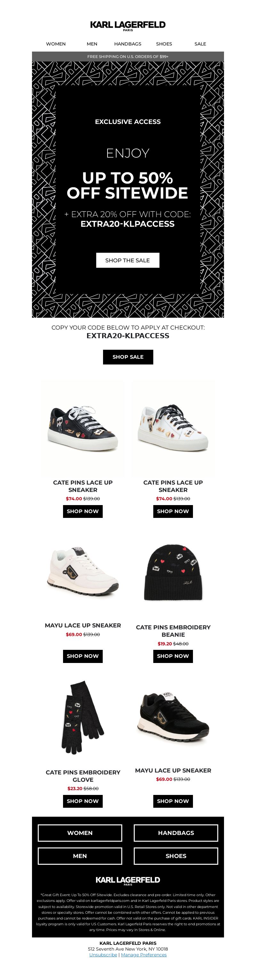Image resolution: width=256 pixels, height=973 pixels.
Task: Go to the SALE navigation link
Action: pyautogui.click(x=200, y=44)
